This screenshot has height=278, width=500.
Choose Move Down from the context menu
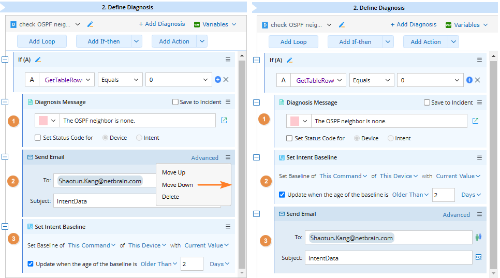[x=178, y=185]
